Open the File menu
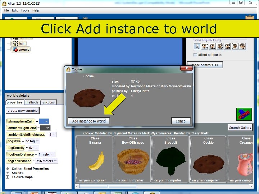The width and height of the screenshot is (259, 194). pyautogui.click(x=6, y=10)
